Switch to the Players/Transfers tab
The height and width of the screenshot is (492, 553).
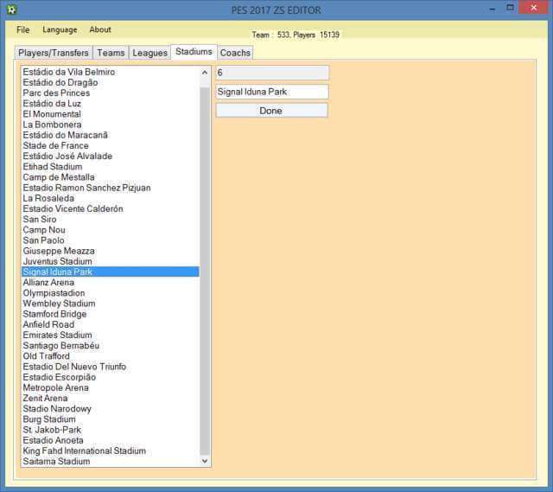[x=54, y=53]
